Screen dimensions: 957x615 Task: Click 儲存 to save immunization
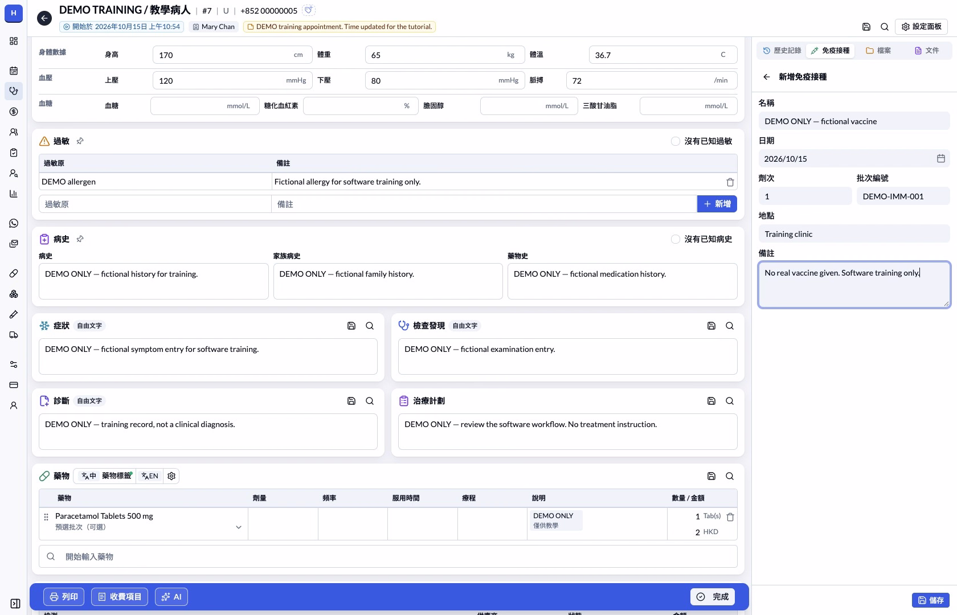(x=931, y=600)
